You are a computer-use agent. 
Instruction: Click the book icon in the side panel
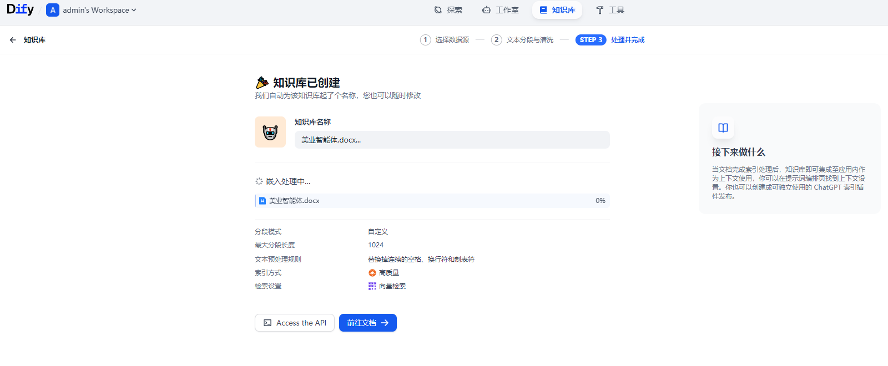point(723,128)
